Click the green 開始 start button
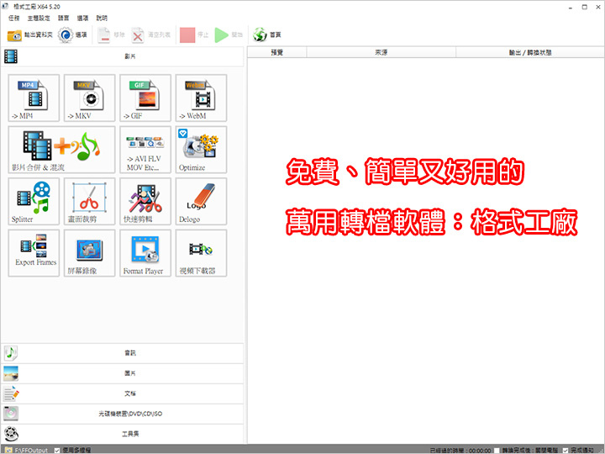This screenshot has width=605, height=454. tap(229, 35)
